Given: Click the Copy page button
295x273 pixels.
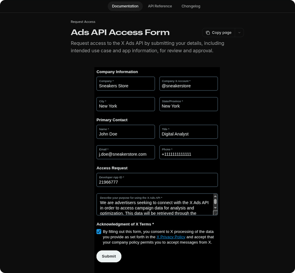Looking at the screenshot, I should click(219, 33).
